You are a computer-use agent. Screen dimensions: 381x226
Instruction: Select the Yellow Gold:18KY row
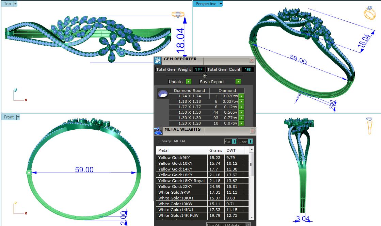click(x=181, y=175)
